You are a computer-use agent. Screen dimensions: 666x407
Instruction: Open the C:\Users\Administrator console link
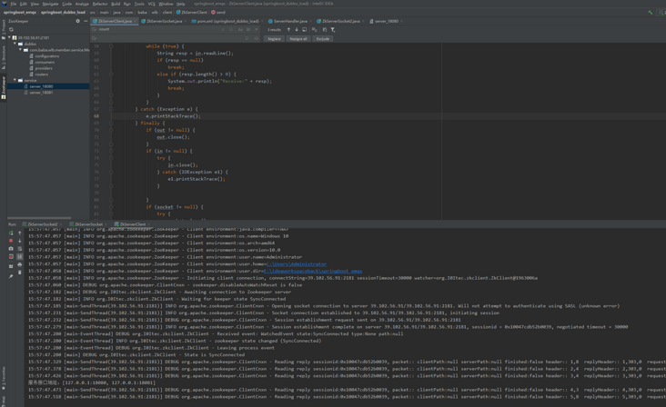click(x=296, y=264)
